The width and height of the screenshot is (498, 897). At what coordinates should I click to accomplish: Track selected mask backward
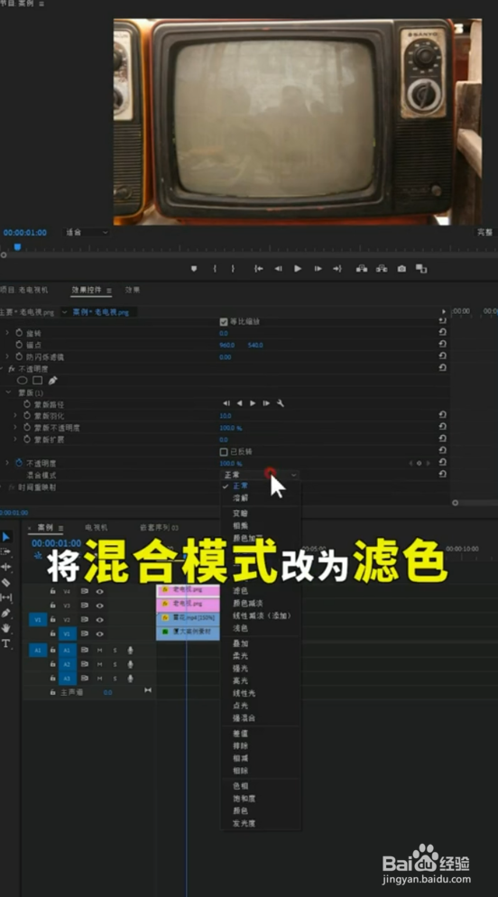[239, 403]
